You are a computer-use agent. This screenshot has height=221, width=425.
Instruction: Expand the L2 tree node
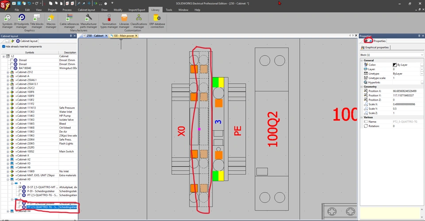tap(4, 56)
